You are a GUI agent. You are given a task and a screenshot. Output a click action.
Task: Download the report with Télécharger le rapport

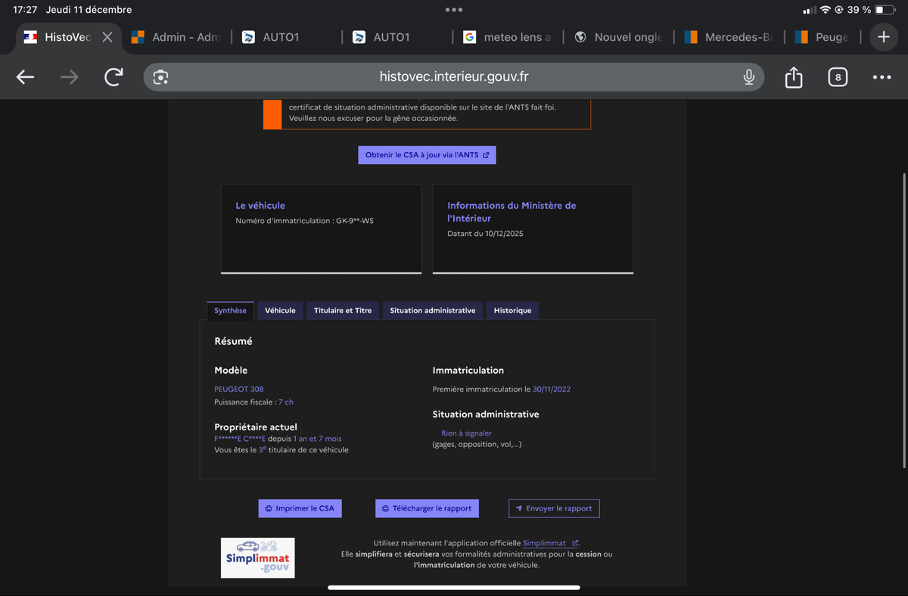point(427,508)
